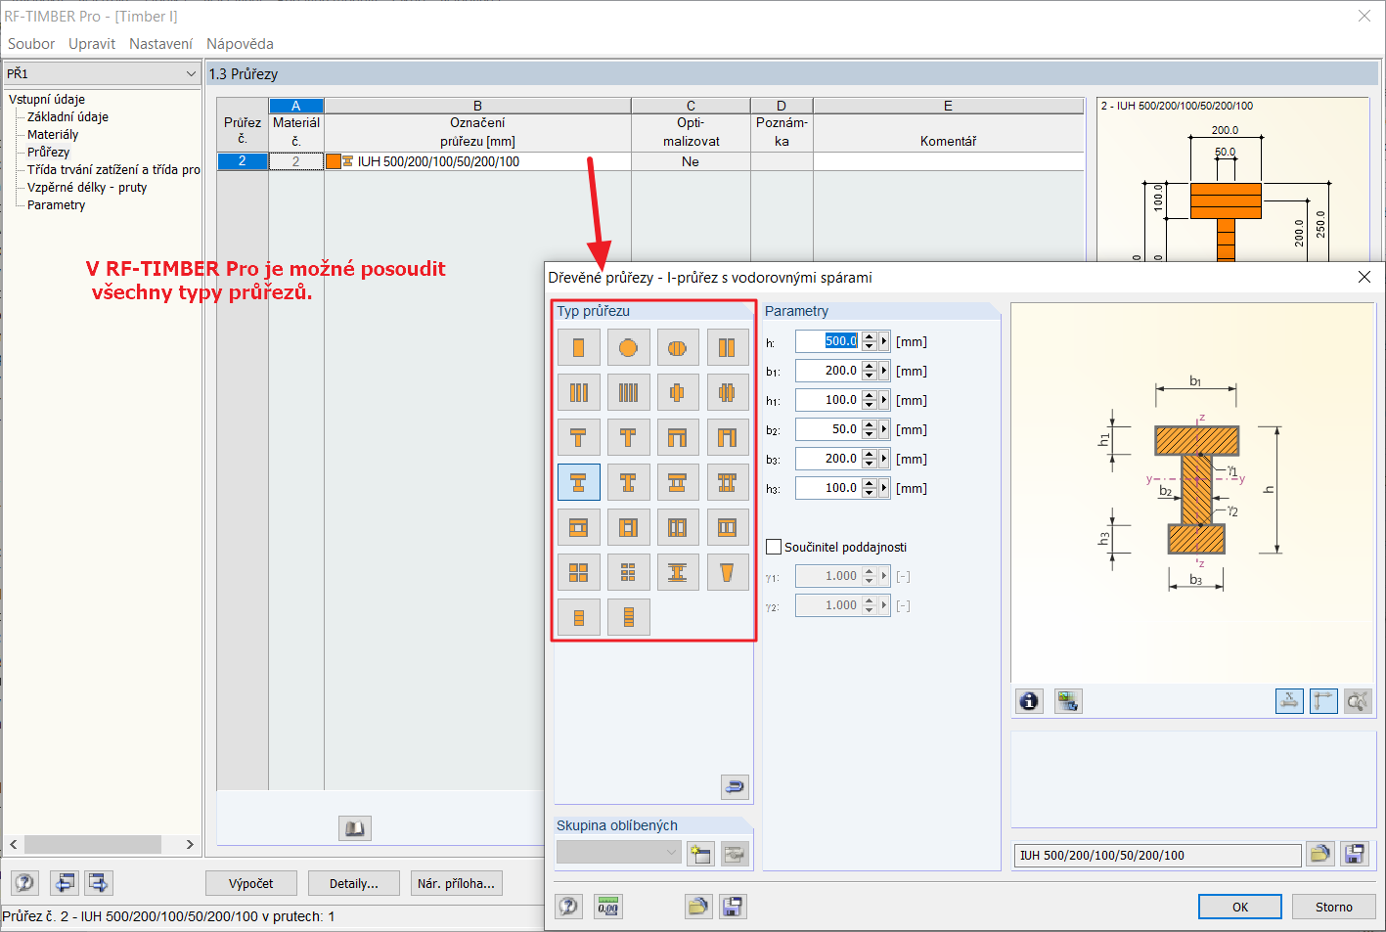This screenshot has height=932, width=1386.
Task: Open the cross-section library book icon
Action: (x=355, y=828)
